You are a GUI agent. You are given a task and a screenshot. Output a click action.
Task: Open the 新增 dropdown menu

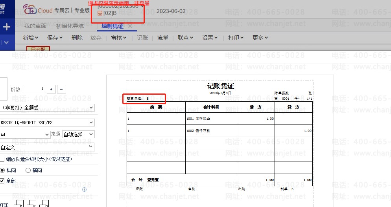point(30,38)
